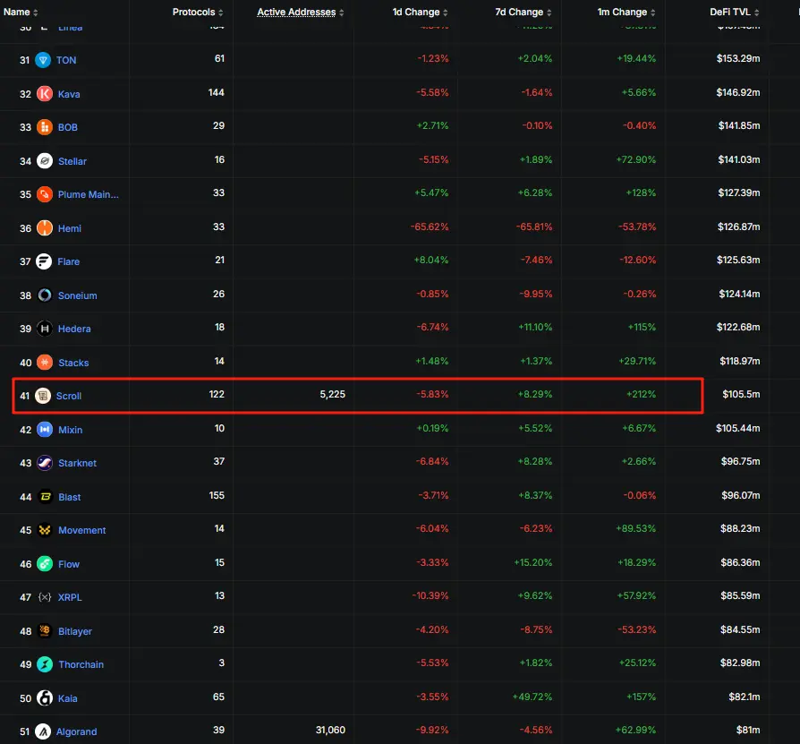Open the Algorand chain link
The width and height of the screenshot is (800, 744).
(x=77, y=731)
